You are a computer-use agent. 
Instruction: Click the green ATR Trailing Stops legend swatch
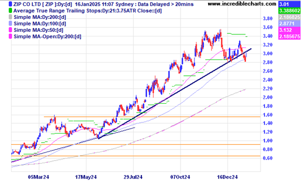pyautogui.click(x=10, y=10)
